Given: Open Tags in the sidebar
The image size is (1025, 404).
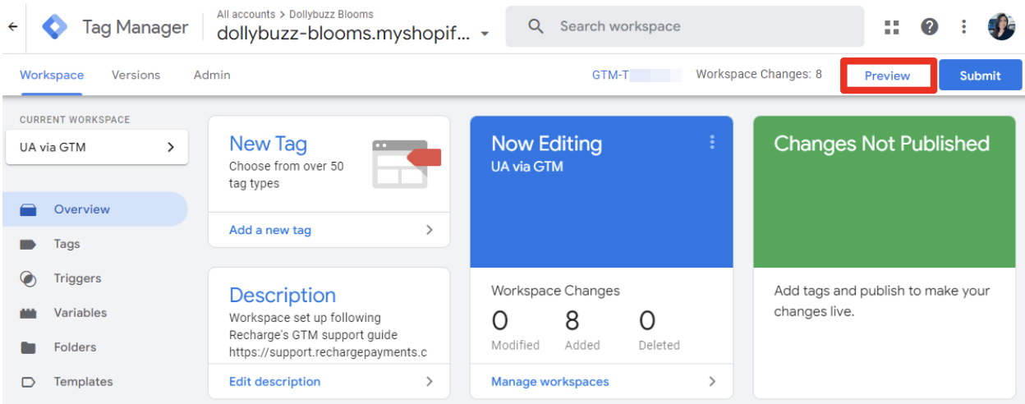Looking at the screenshot, I should pos(67,244).
